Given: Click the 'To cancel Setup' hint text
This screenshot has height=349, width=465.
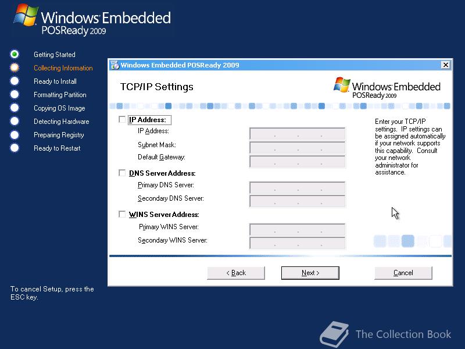Looking at the screenshot, I should tap(52, 293).
